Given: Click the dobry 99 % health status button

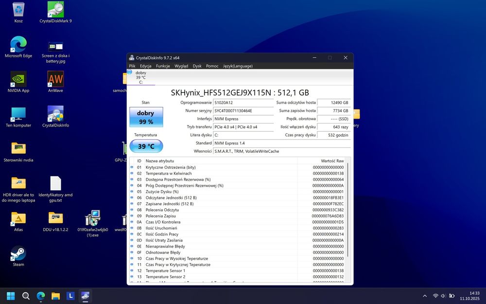Looking at the screenshot, I should 146,117.
